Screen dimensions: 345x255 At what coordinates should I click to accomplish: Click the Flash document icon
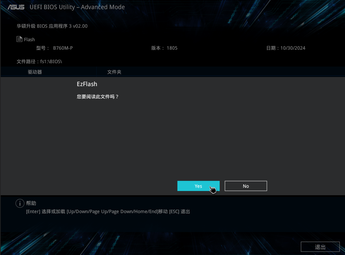click(x=20, y=39)
